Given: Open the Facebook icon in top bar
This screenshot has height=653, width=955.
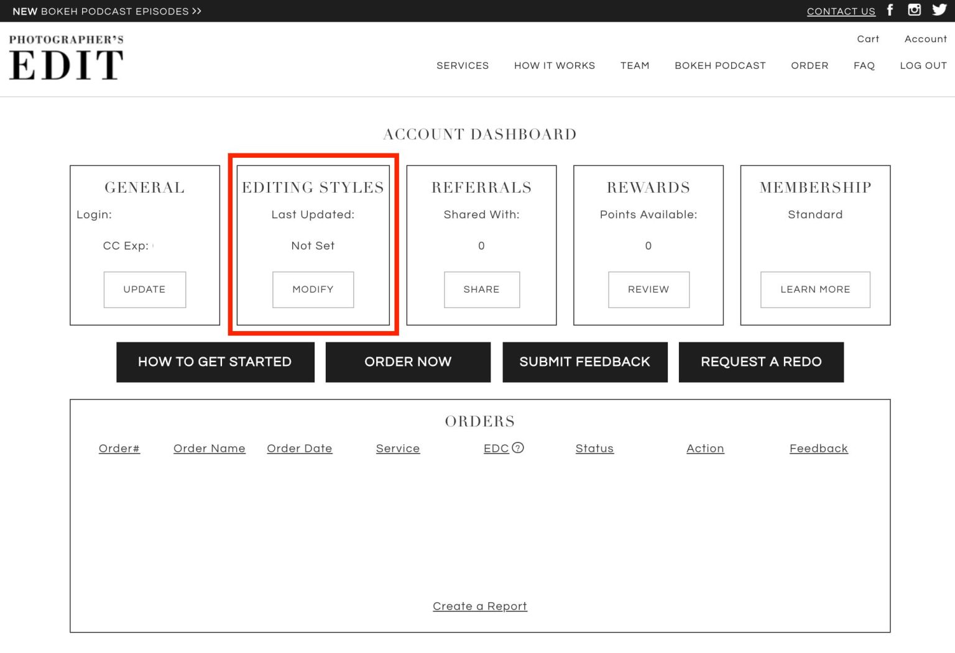Looking at the screenshot, I should tap(890, 11).
